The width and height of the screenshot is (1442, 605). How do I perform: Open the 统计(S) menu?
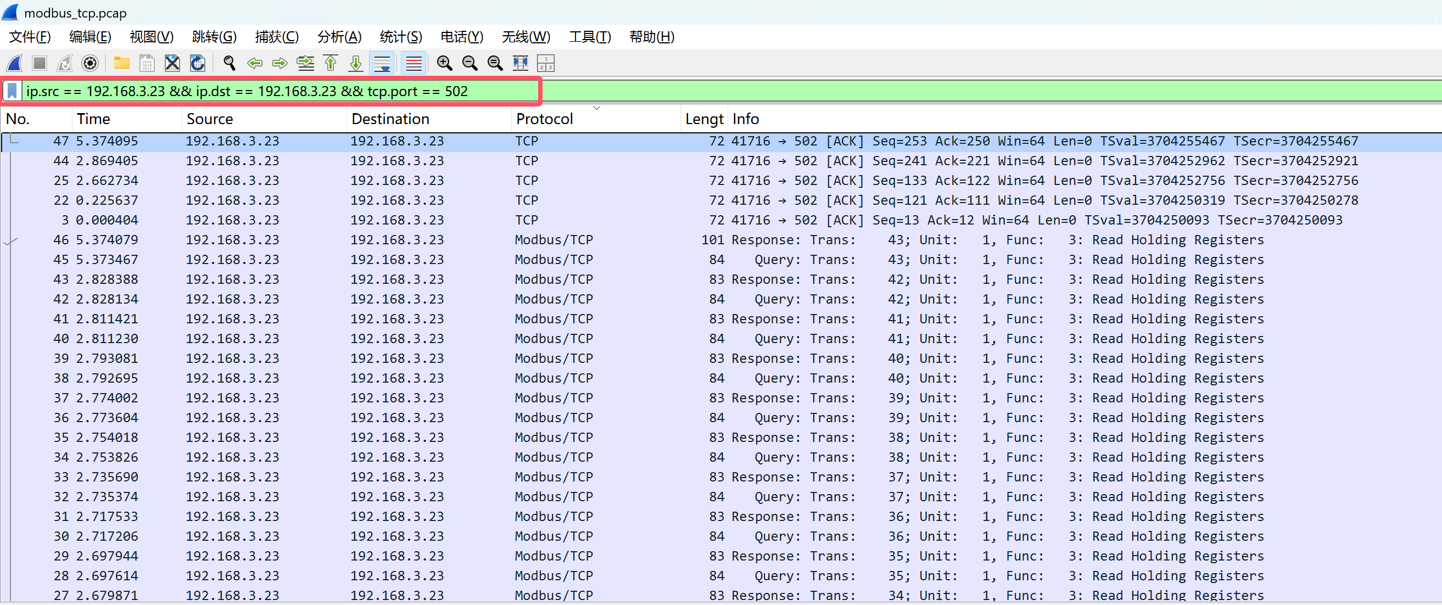click(x=401, y=37)
